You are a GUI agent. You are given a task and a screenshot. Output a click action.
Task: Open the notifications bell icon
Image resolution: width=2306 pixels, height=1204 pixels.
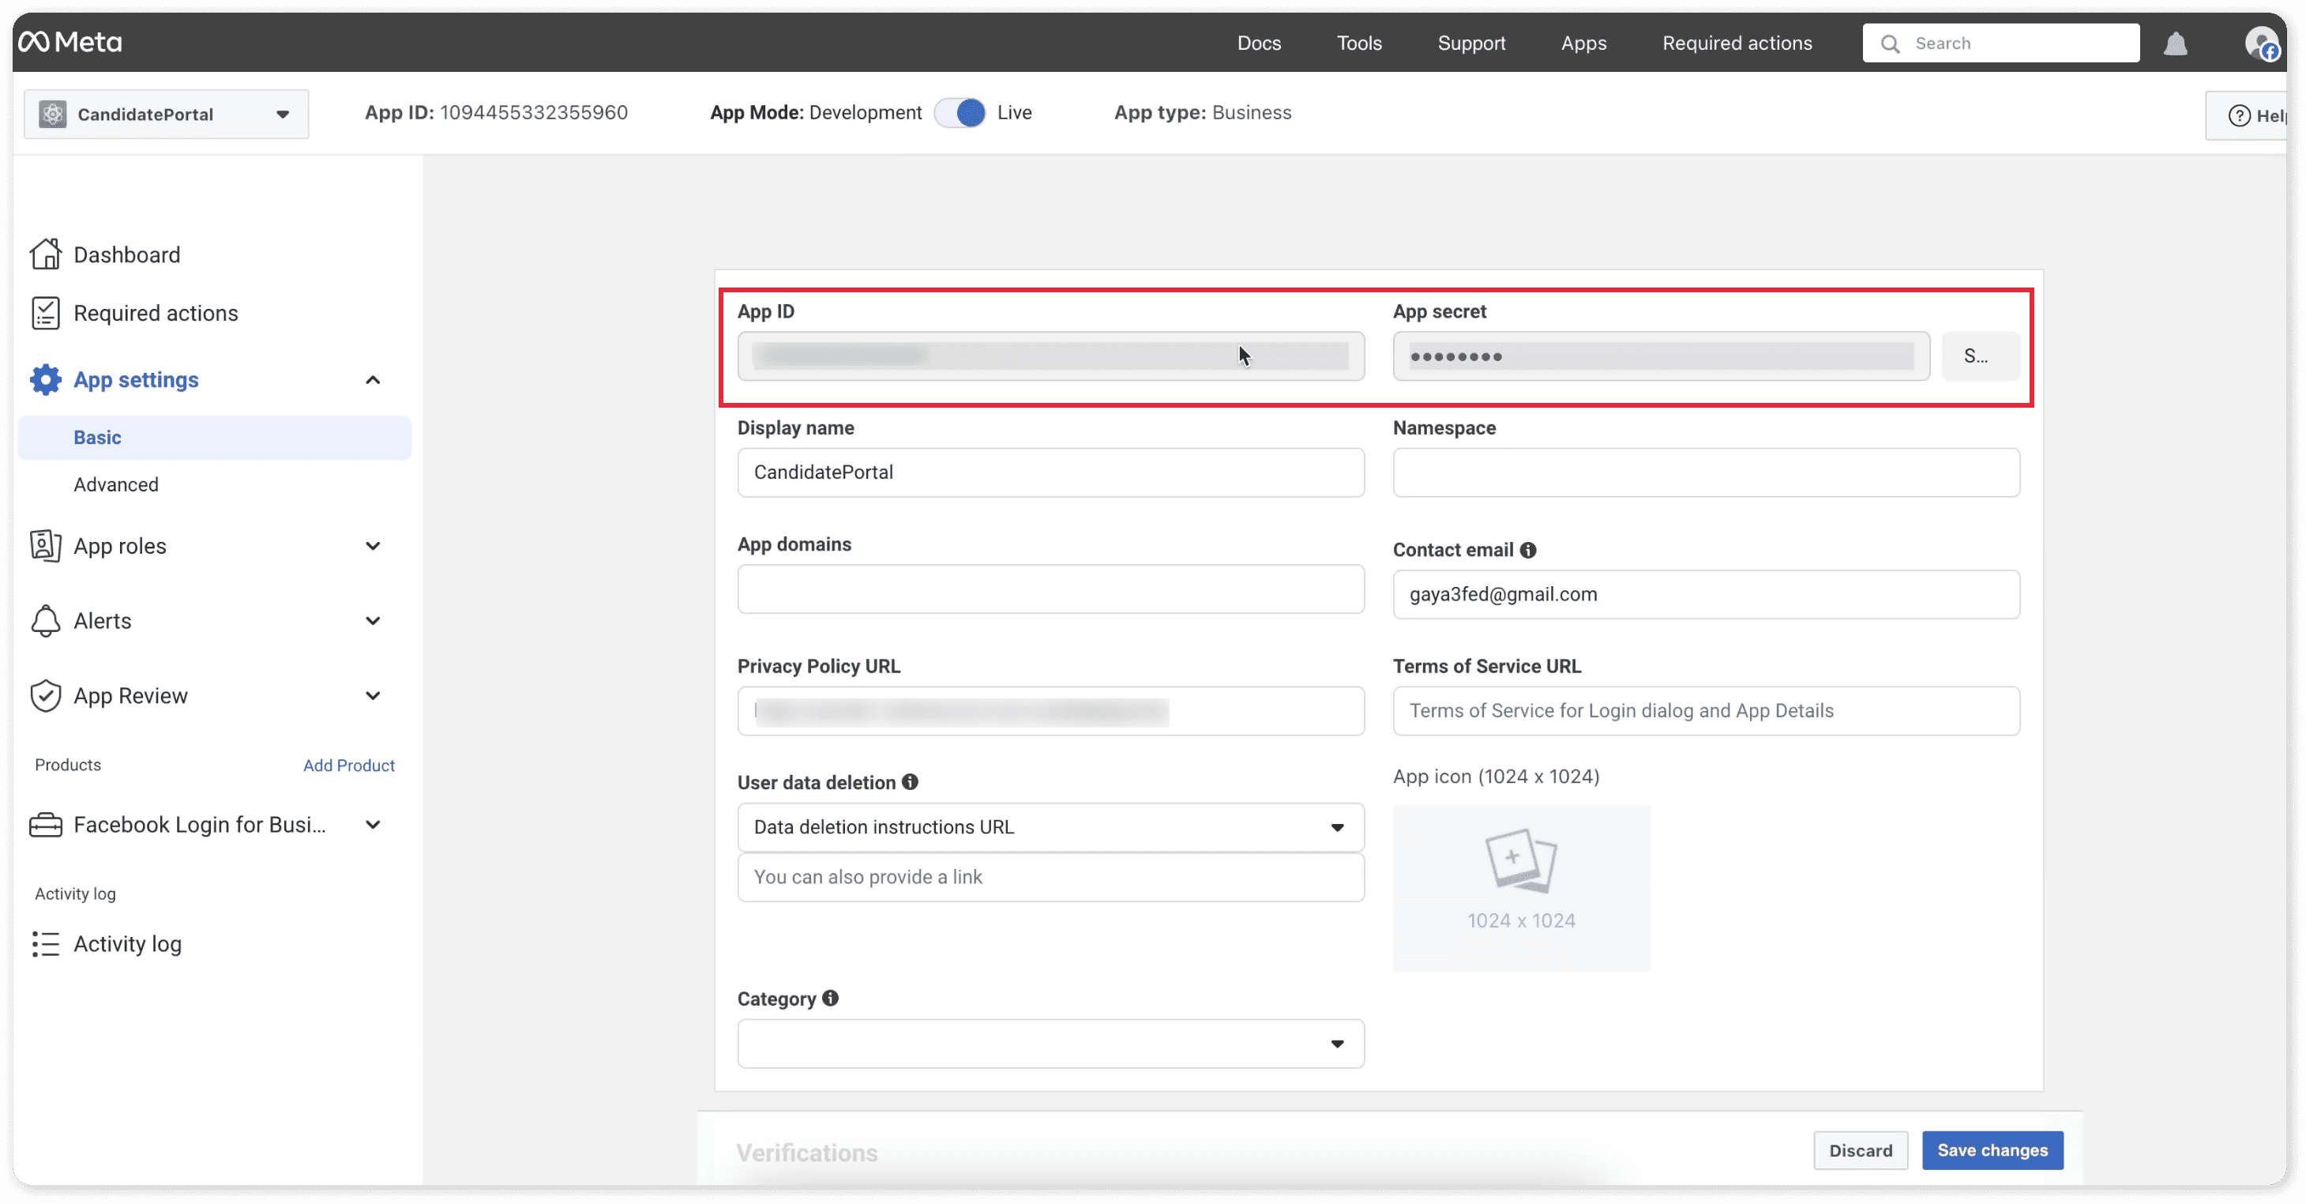tap(2176, 44)
